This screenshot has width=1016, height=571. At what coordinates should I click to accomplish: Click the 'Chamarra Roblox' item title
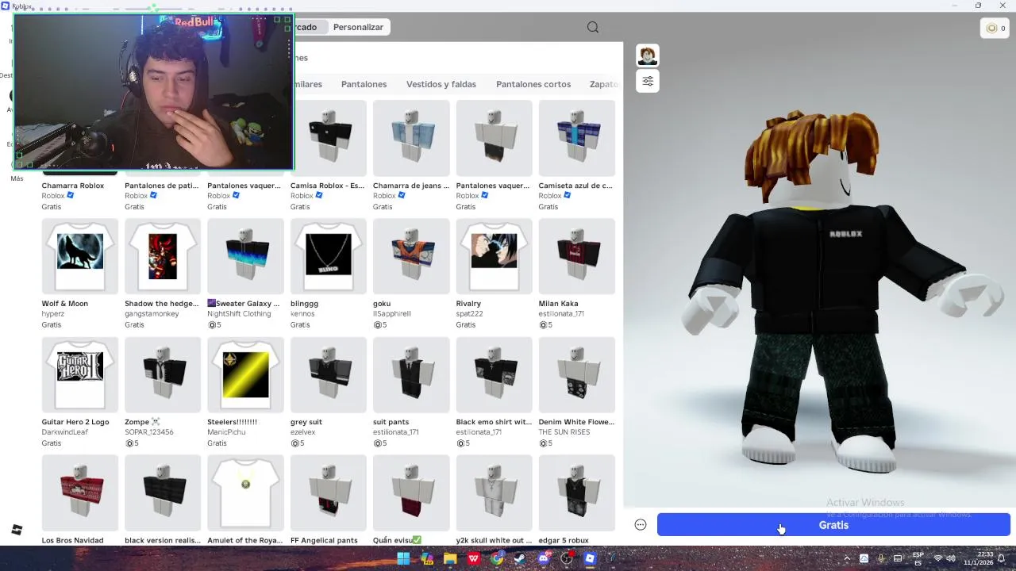tap(73, 186)
